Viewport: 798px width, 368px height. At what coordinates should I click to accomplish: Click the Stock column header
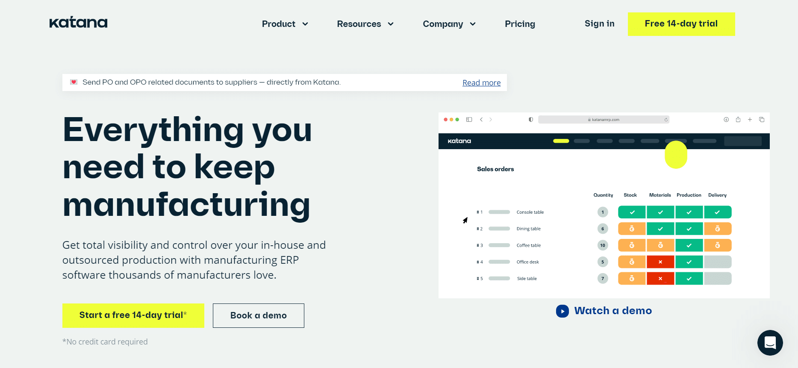(x=630, y=195)
